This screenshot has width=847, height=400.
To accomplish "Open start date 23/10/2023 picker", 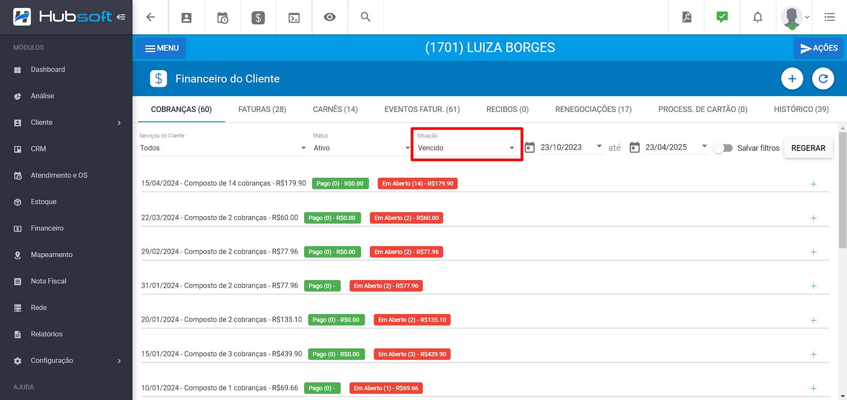I will coord(572,147).
